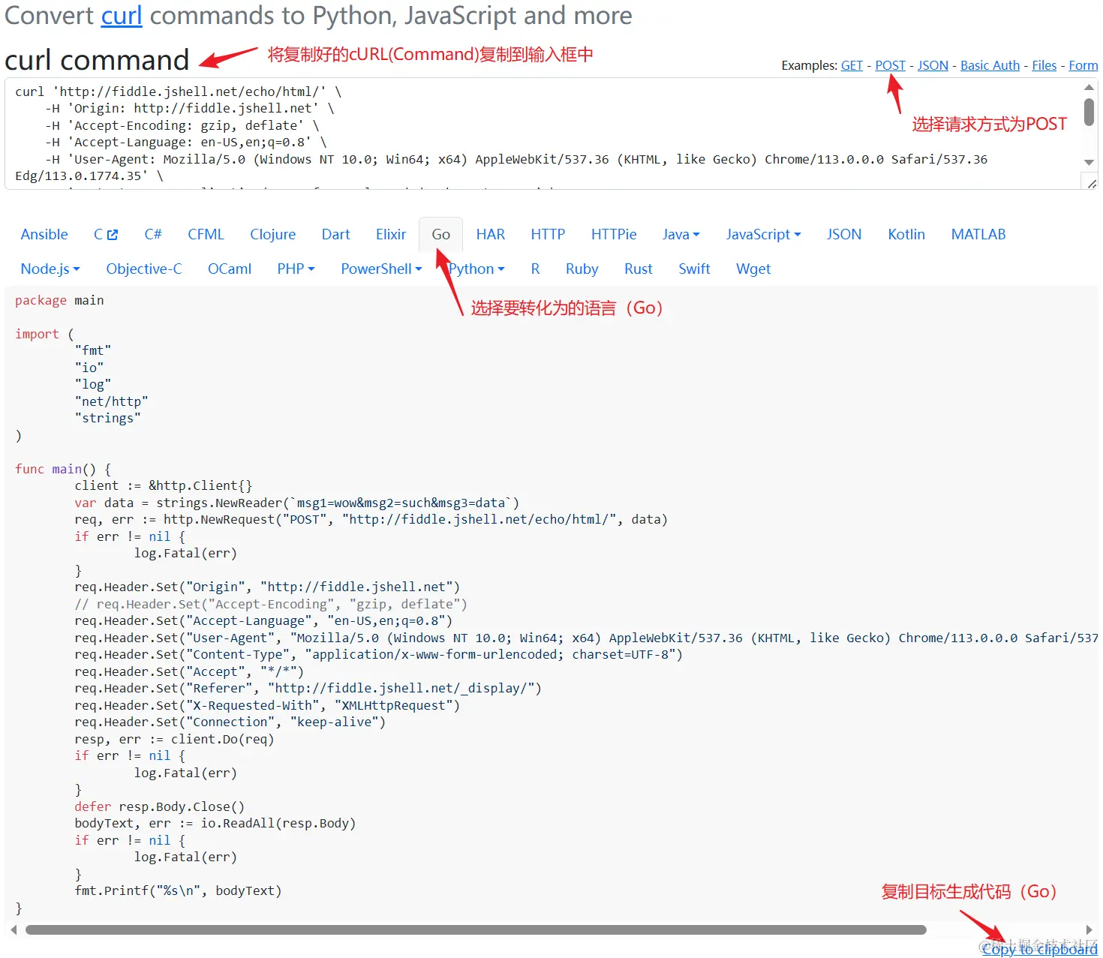Screen dimensions: 1103x958
Task: Open the curl link in the heading
Action: 122,16
